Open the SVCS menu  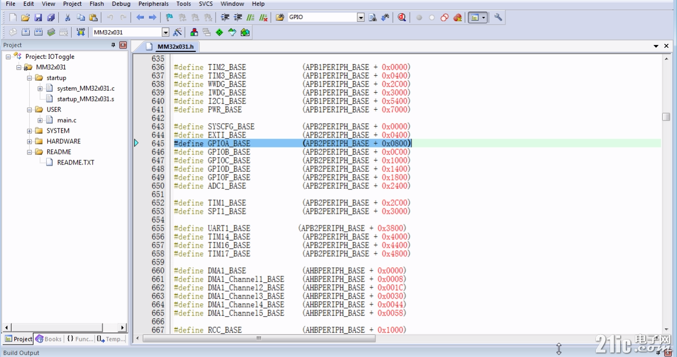pos(205,4)
